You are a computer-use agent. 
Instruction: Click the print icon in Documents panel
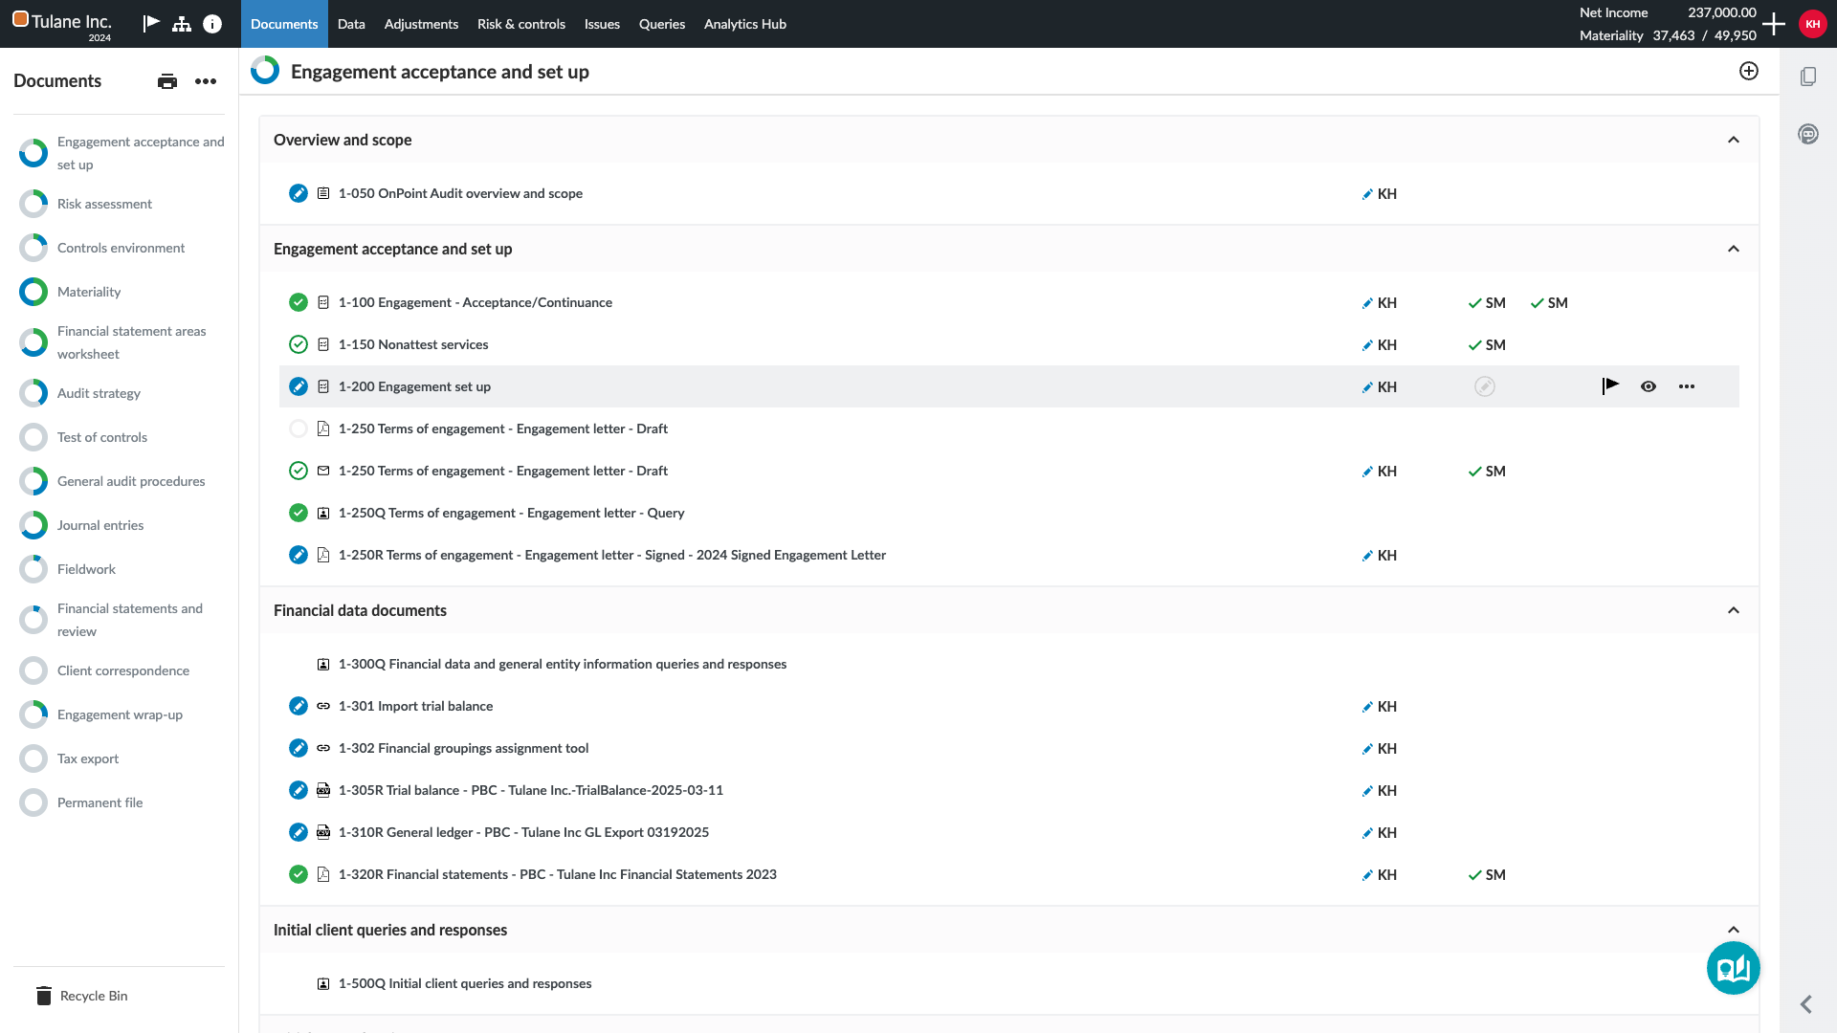pos(167,81)
